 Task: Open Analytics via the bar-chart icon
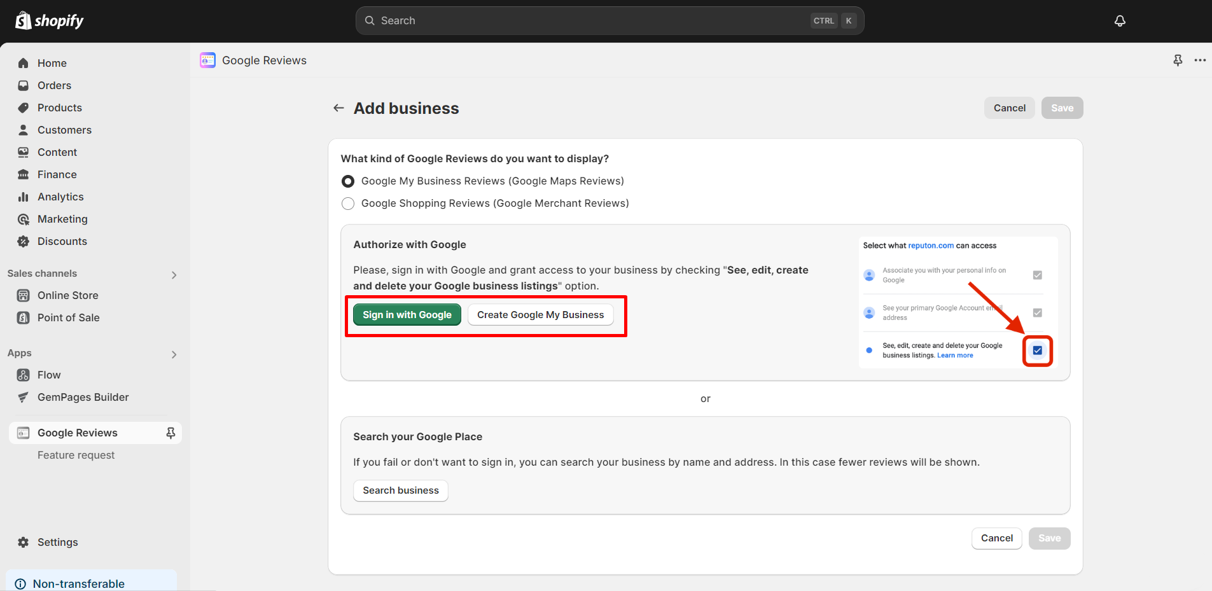point(23,197)
